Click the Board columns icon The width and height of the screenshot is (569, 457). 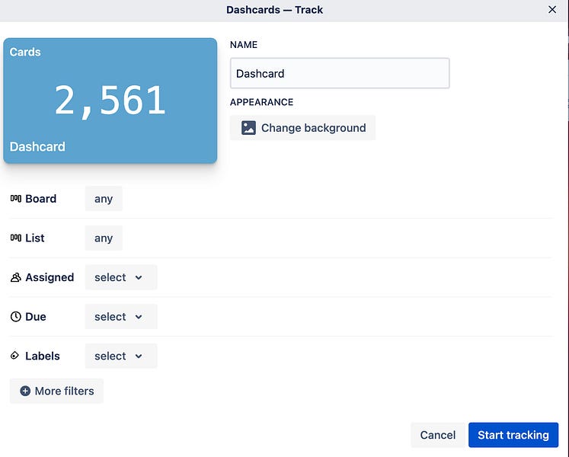pos(15,198)
